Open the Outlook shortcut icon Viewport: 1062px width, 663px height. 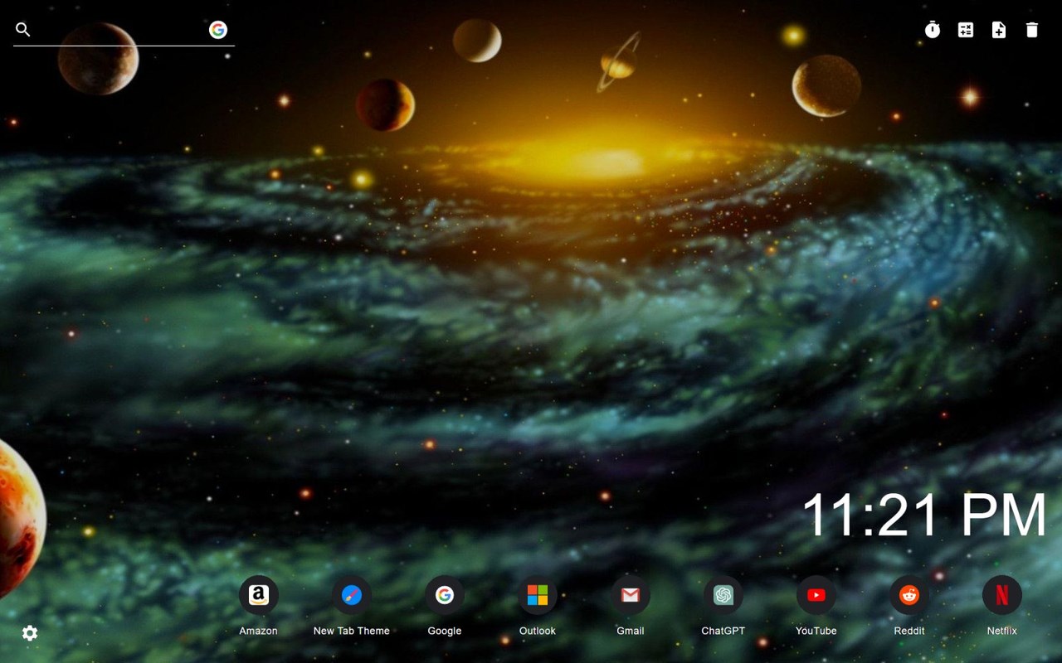(x=538, y=595)
